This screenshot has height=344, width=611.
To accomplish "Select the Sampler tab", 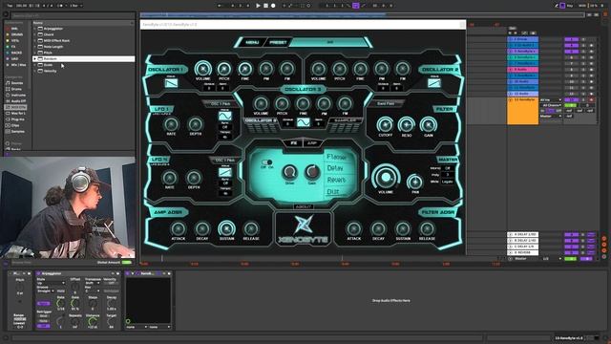I will (x=346, y=121).
